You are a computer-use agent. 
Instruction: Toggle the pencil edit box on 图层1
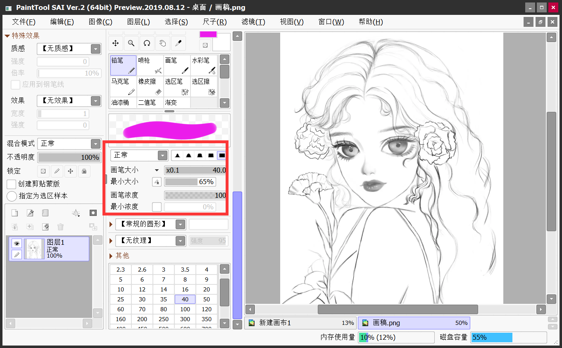[x=17, y=254]
